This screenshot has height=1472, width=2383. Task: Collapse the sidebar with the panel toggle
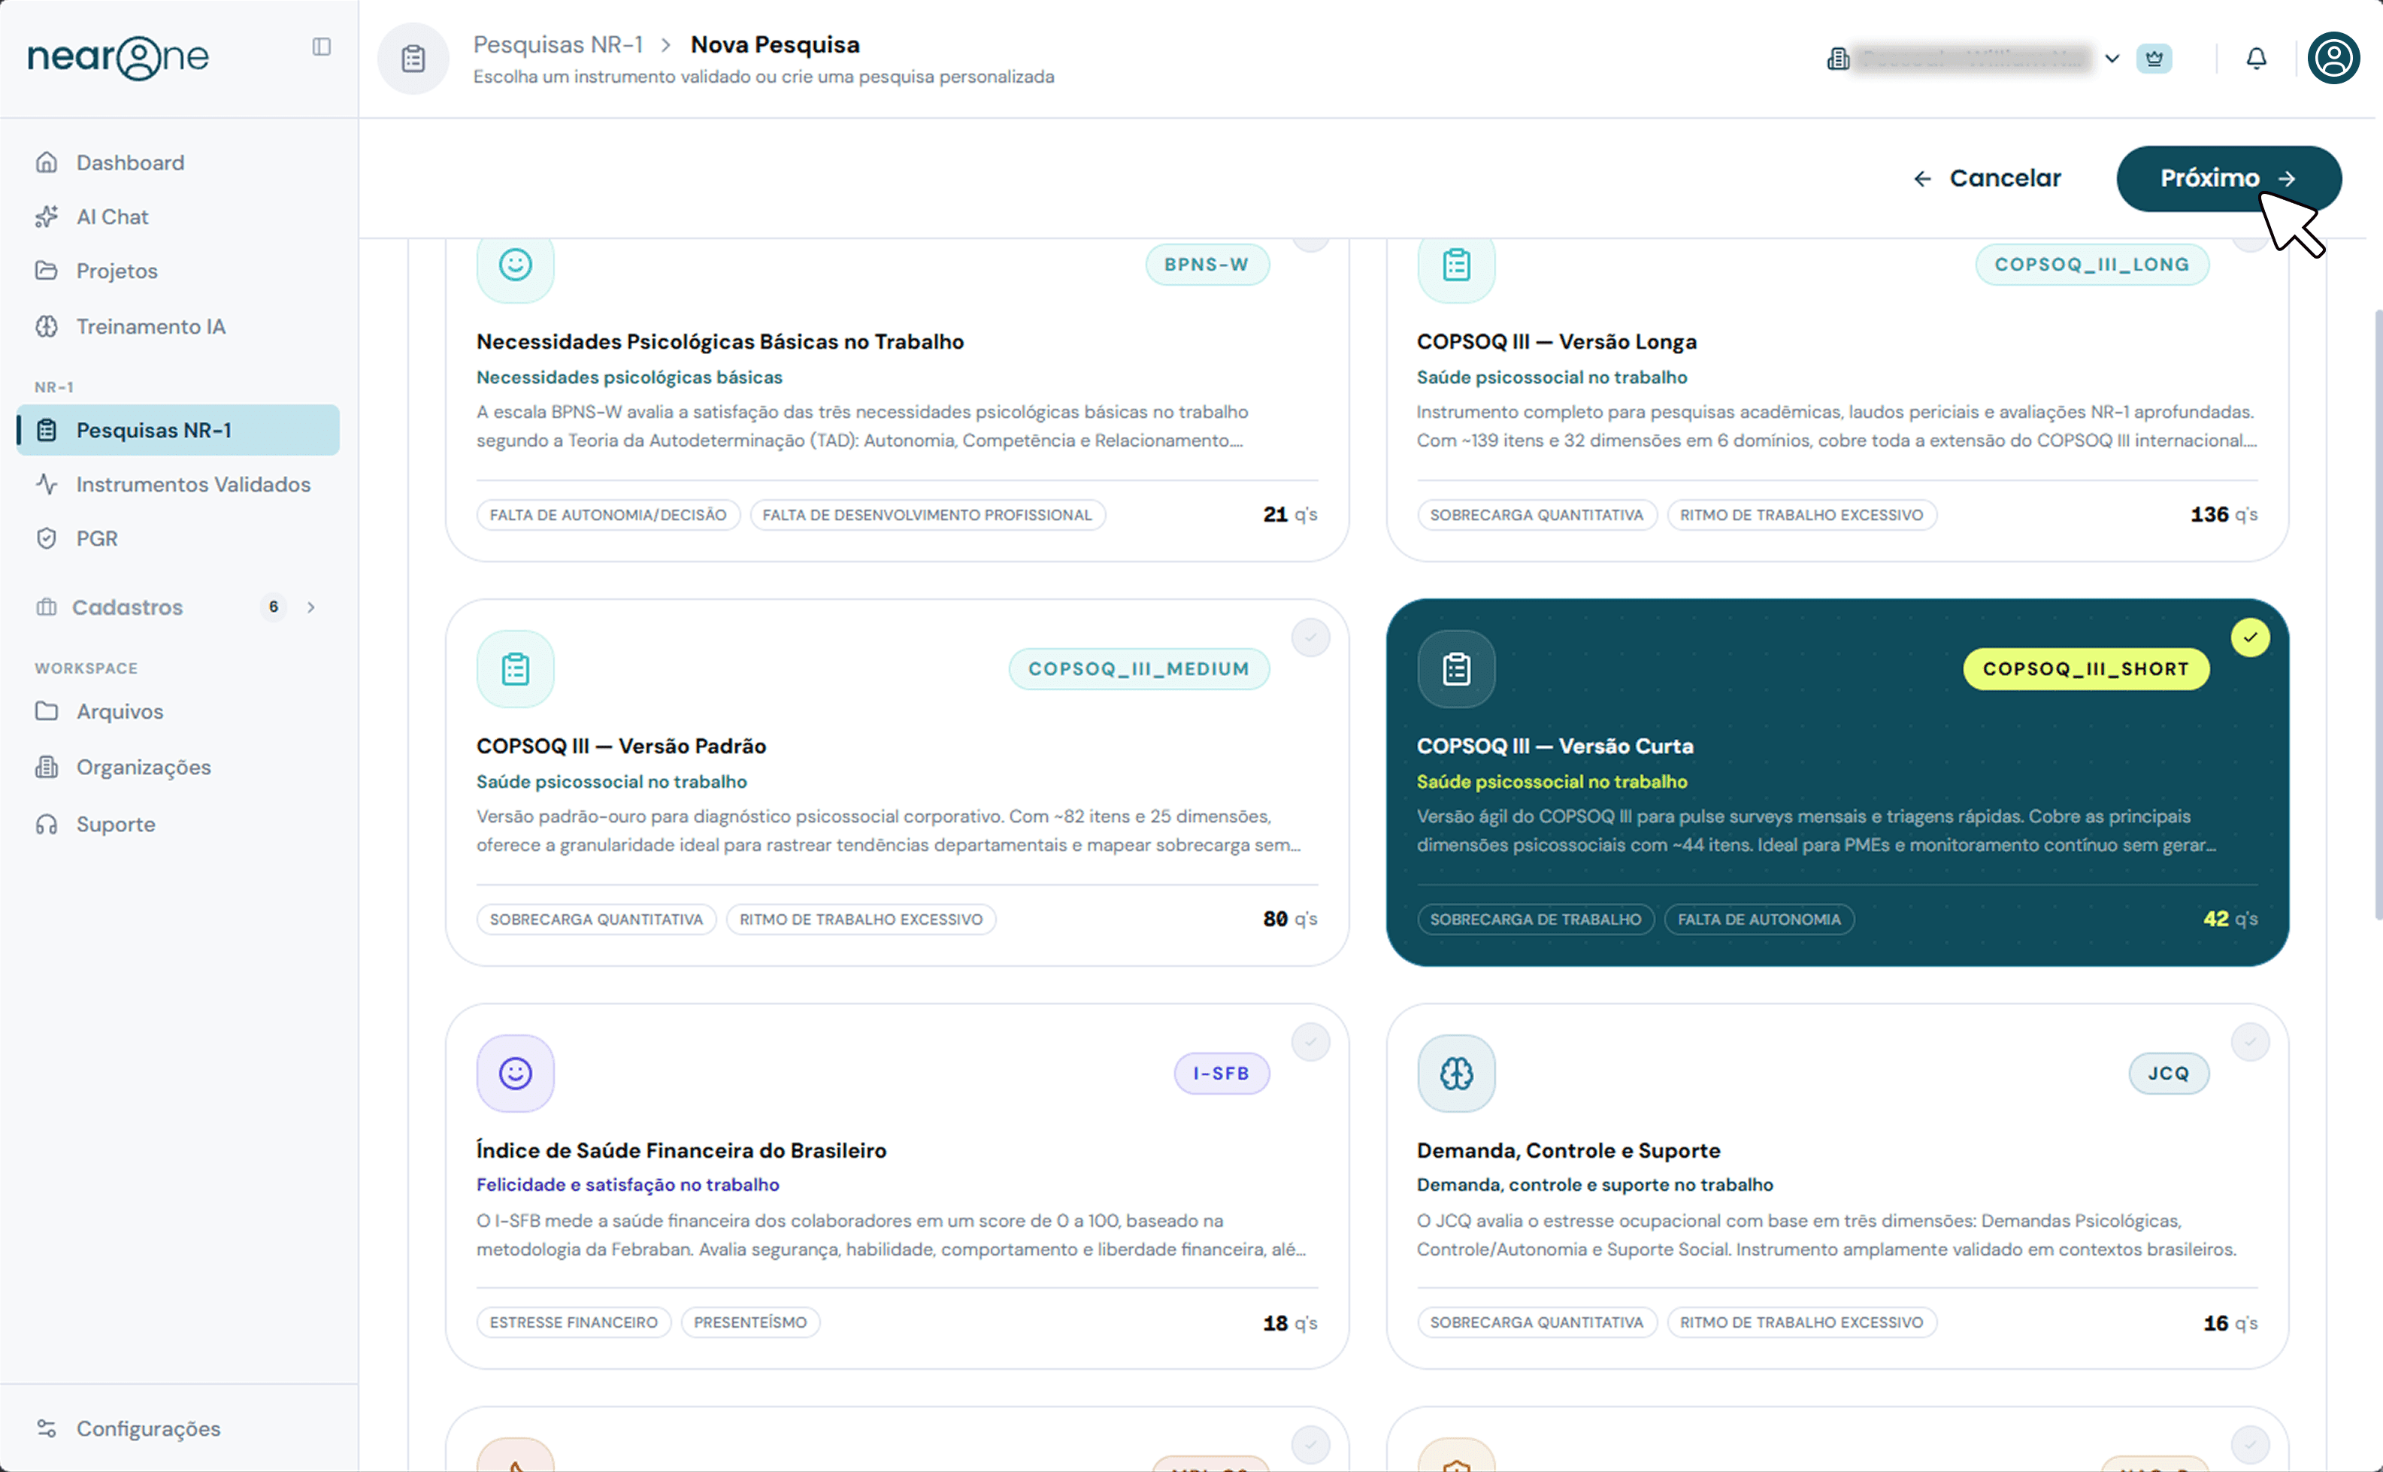click(x=321, y=46)
